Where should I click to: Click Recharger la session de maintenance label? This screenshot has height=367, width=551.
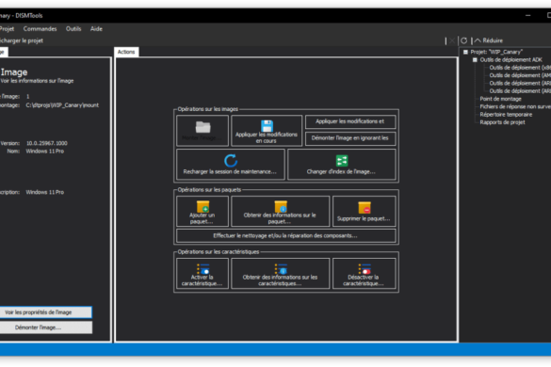230,171
